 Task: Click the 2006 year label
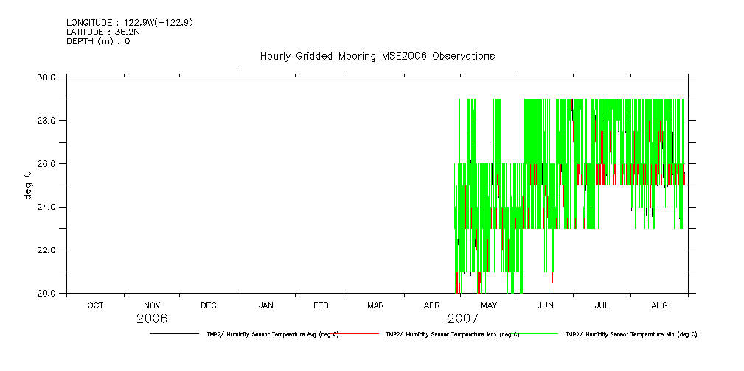153,319
